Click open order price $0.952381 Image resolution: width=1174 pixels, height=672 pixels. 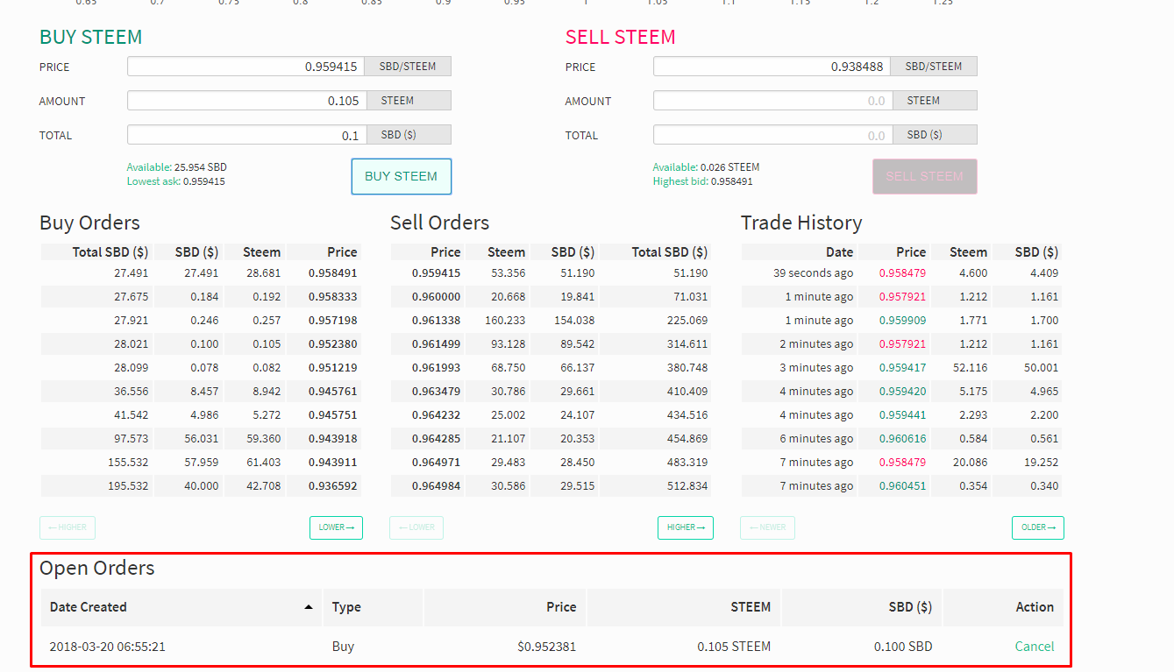[x=547, y=647]
